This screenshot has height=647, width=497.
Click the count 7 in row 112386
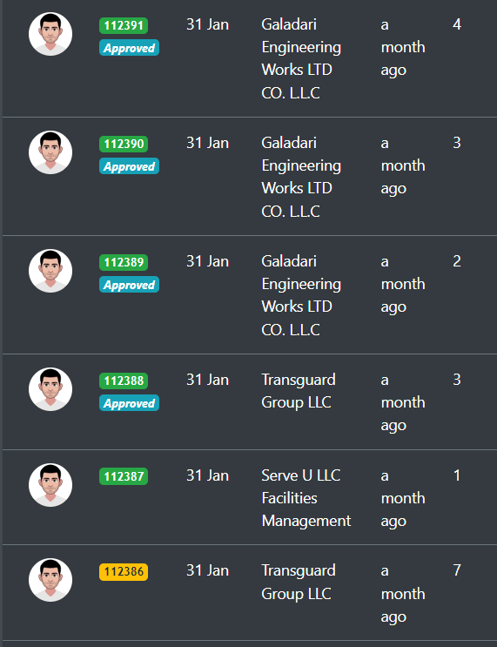pyautogui.click(x=457, y=570)
